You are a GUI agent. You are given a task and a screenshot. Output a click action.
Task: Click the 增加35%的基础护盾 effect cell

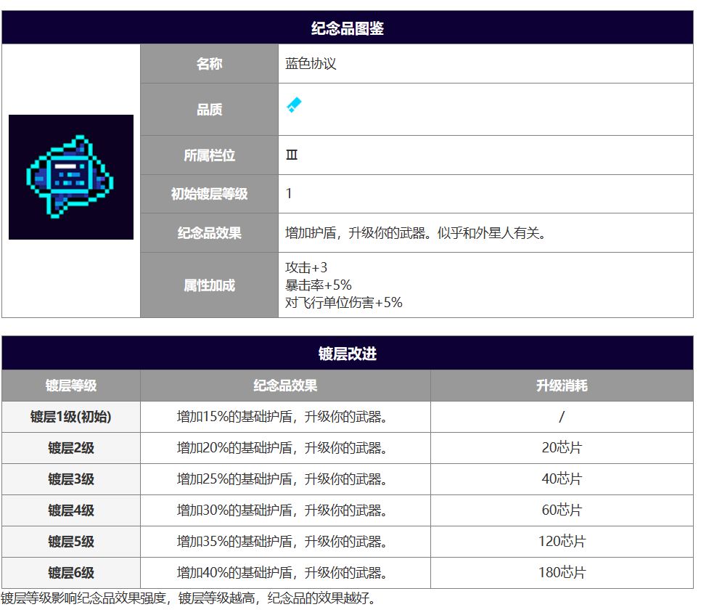point(285,542)
